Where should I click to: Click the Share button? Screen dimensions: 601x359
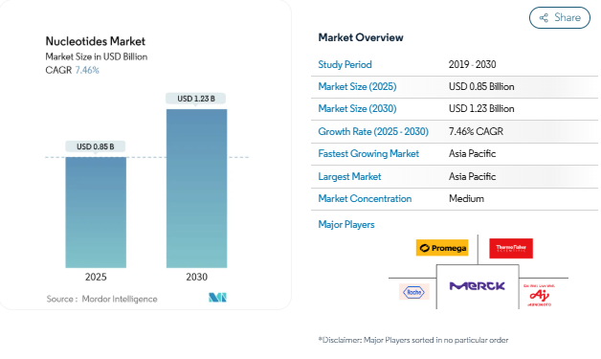[560, 17]
